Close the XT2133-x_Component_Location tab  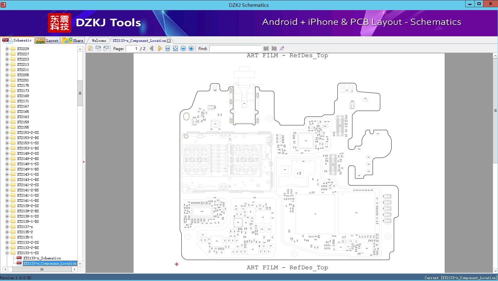(x=169, y=41)
